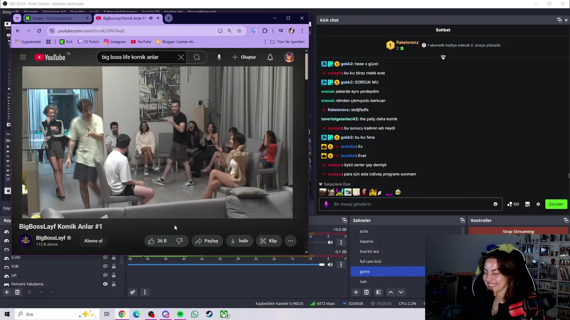This screenshot has height=320, width=570.
Task: Unlock the Pencere Yakalama source
Action: click(x=114, y=284)
